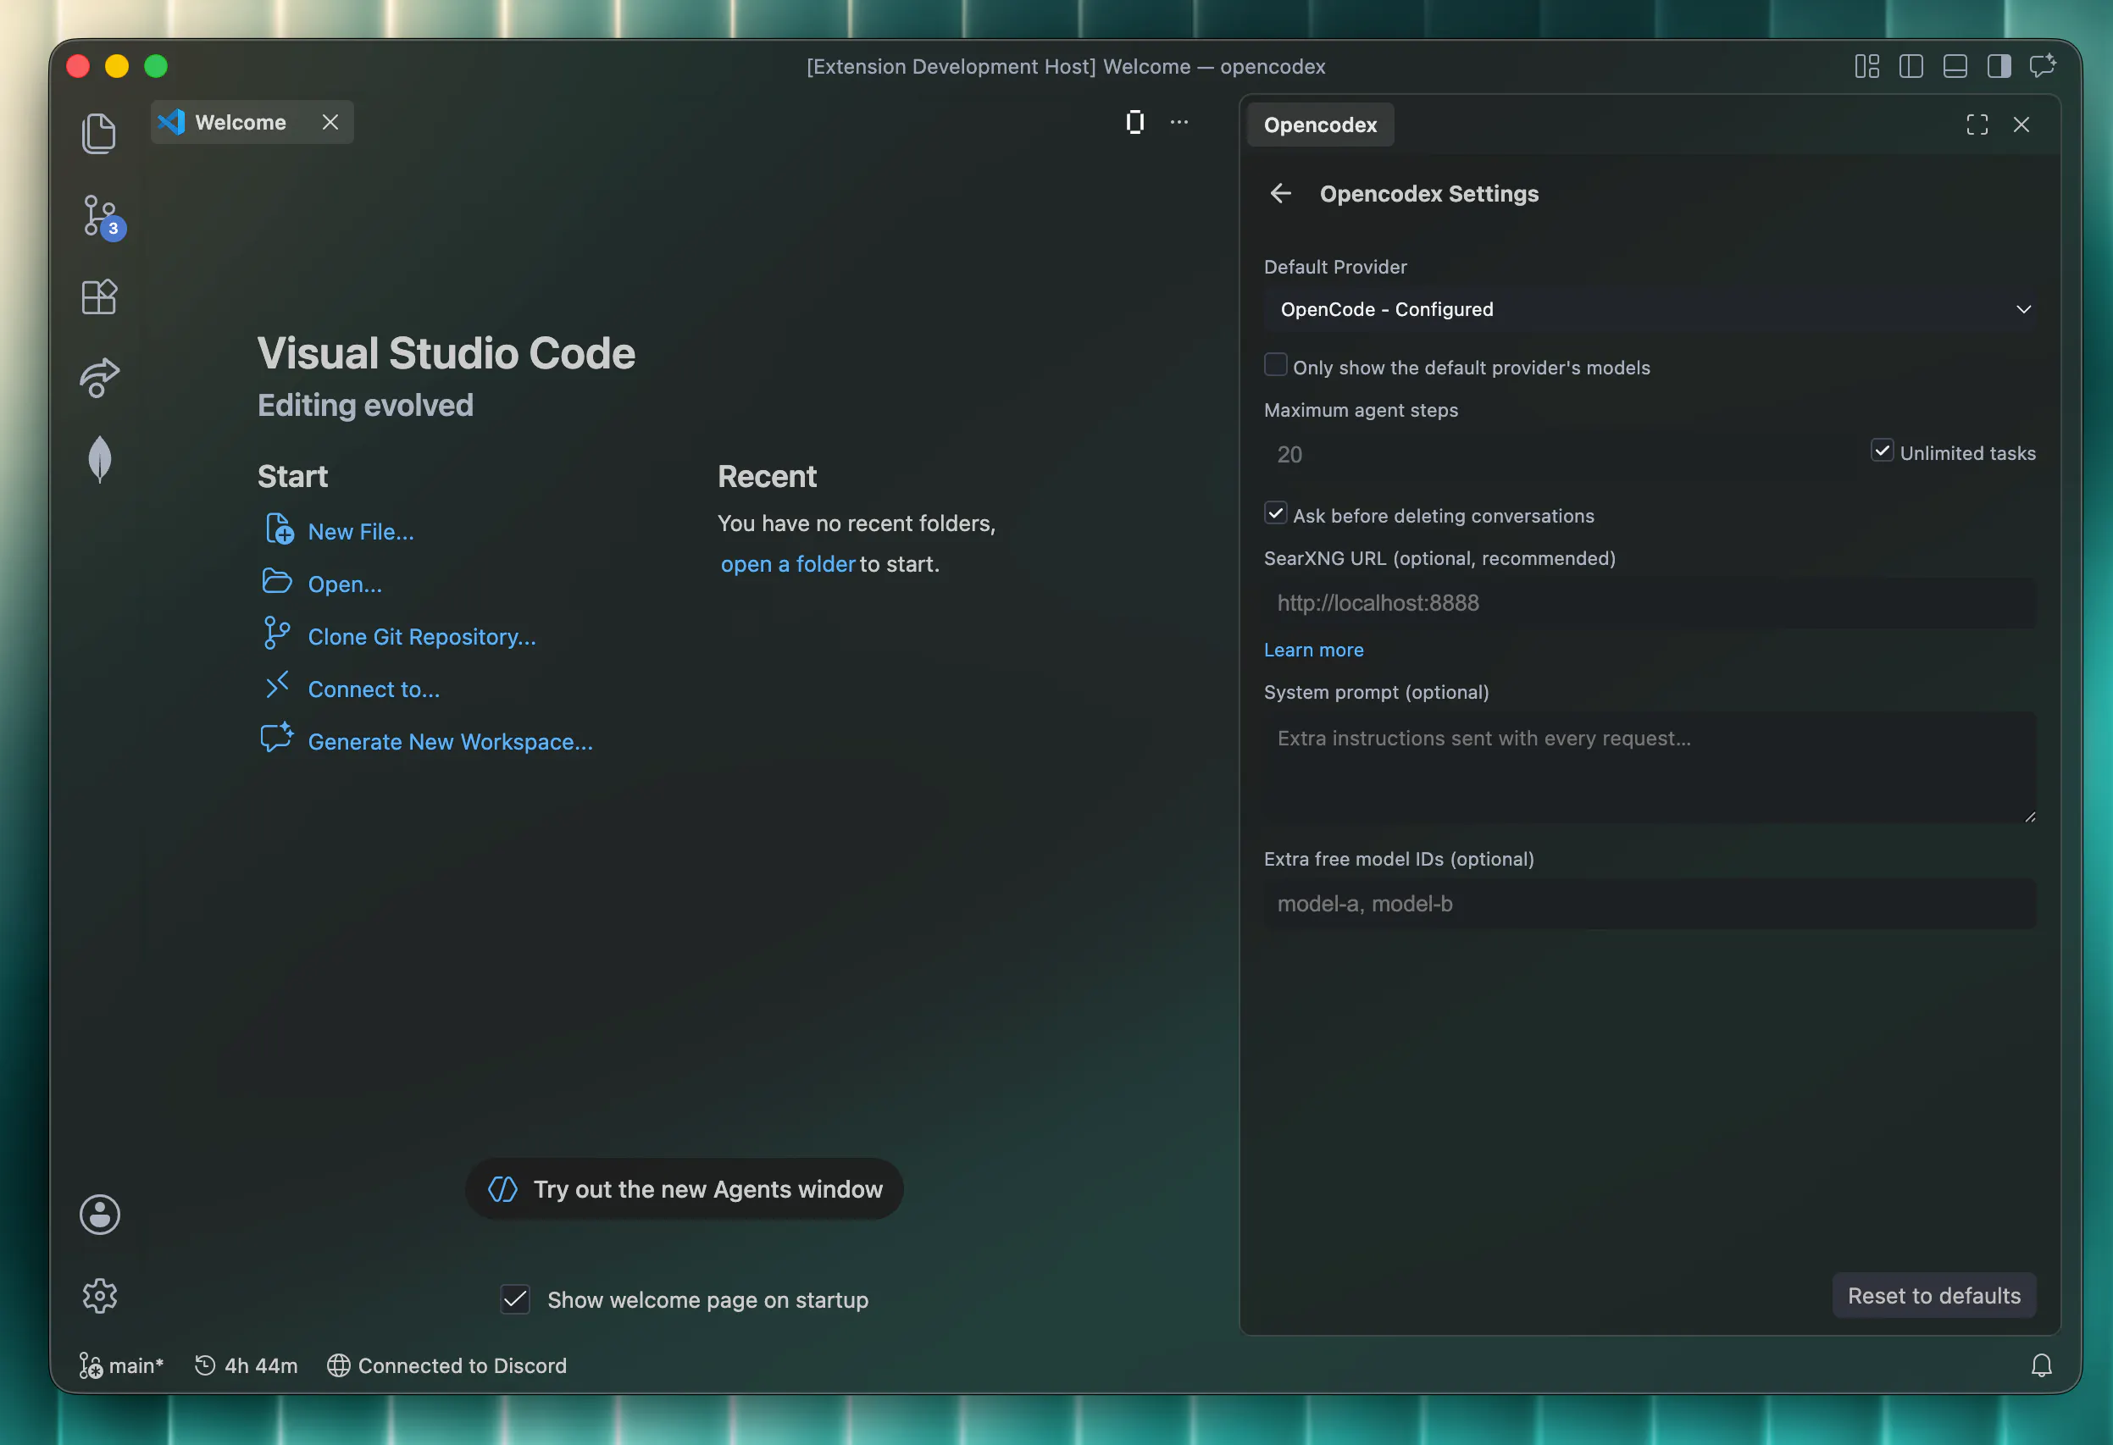The height and width of the screenshot is (1445, 2113).
Task: Toggle the bottom Panel icon
Action: [1955, 66]
